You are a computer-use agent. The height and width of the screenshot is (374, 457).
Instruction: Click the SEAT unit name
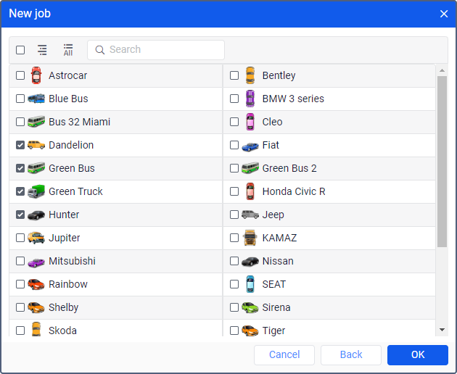point(274,284)
